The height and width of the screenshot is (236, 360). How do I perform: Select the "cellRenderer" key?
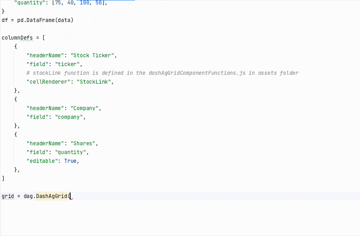[x=49, y=82]
